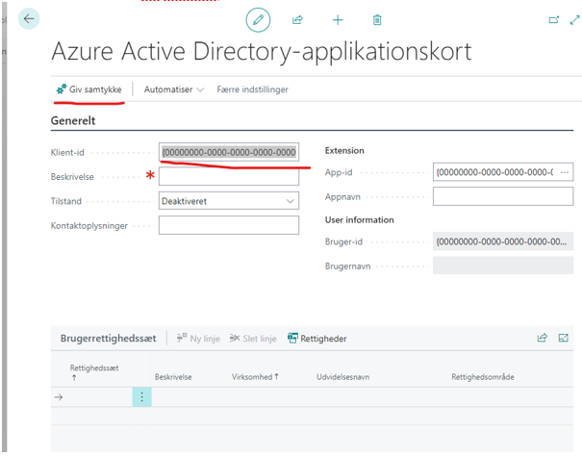
Task: Sort by Virksomhed column
Action: click(255, 377)
